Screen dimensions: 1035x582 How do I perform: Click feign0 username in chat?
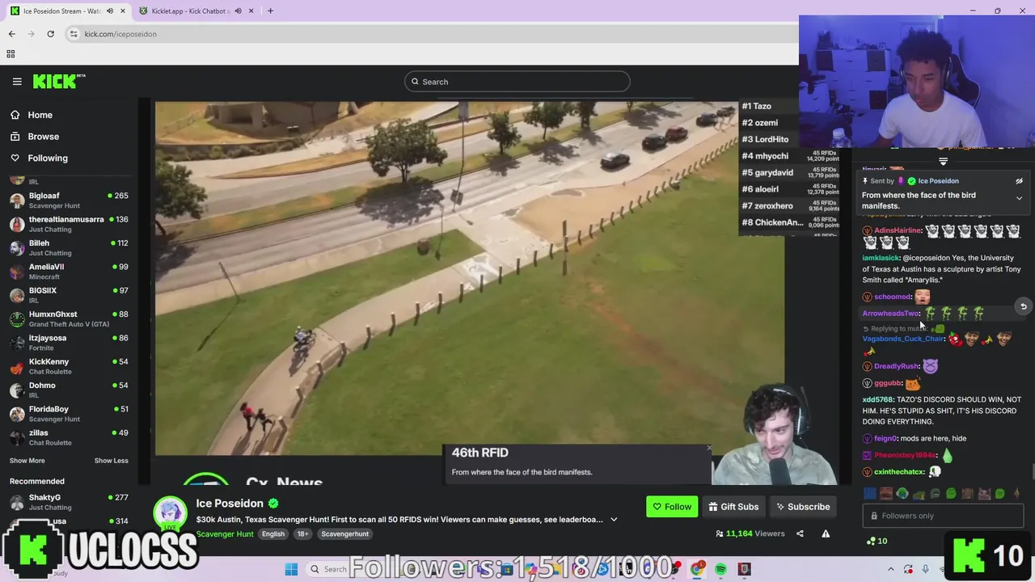click(x=885, y=438)
